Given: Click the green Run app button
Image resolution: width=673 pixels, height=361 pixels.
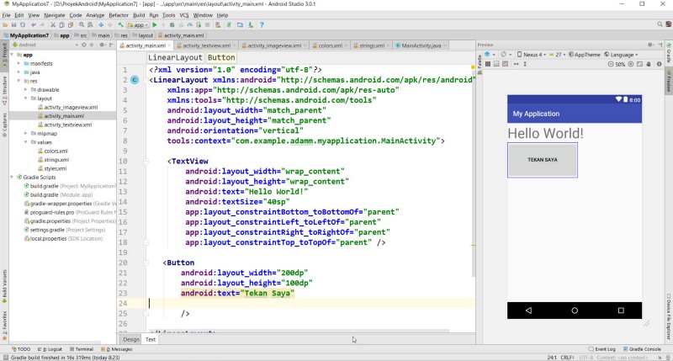Looking at the screenshot, I should pos(156,25).
